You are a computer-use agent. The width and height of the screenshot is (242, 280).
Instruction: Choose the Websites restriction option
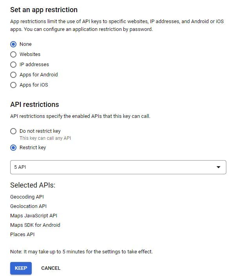pos(13,54)
